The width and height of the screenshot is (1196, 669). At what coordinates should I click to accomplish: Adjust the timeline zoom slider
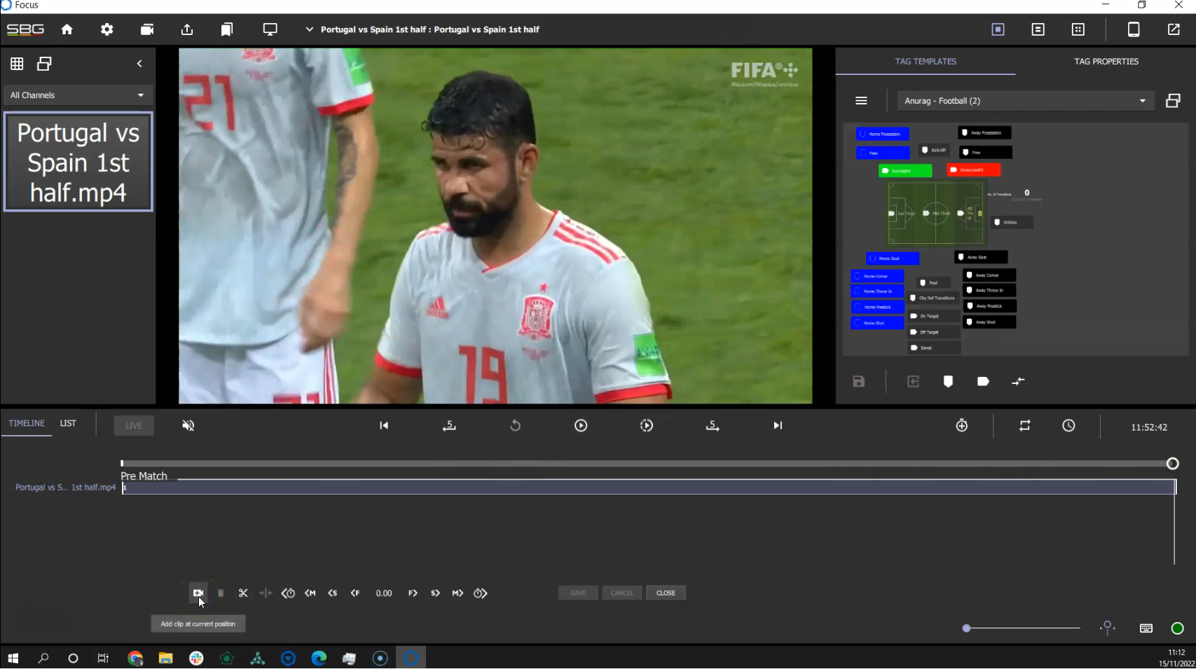967,628
